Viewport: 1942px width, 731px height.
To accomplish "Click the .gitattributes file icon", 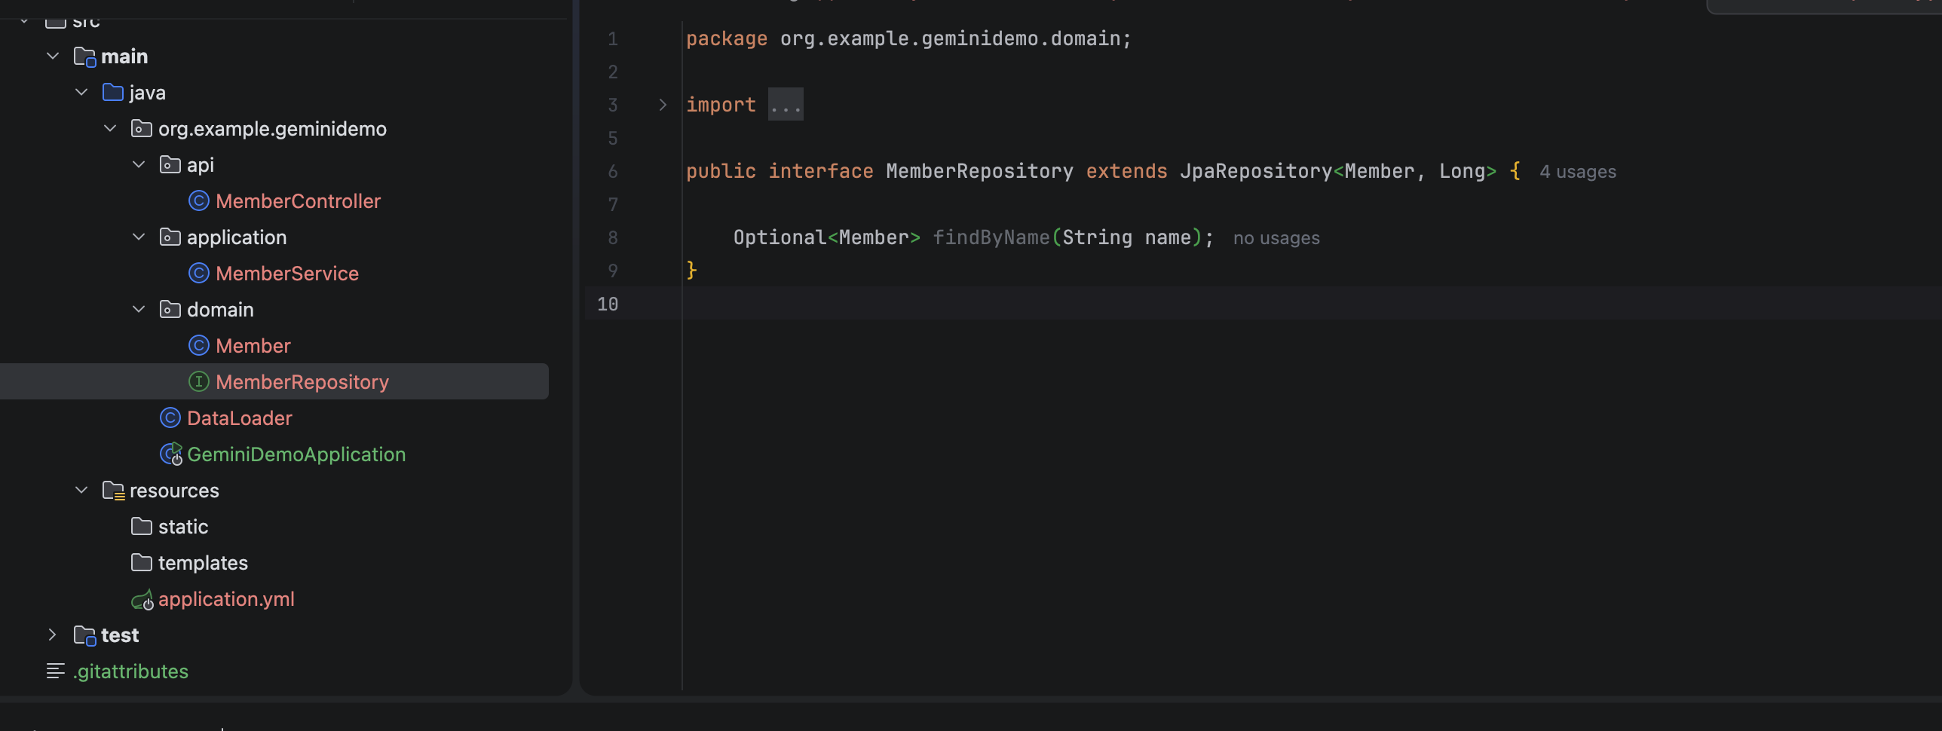I will click(56, 671).
